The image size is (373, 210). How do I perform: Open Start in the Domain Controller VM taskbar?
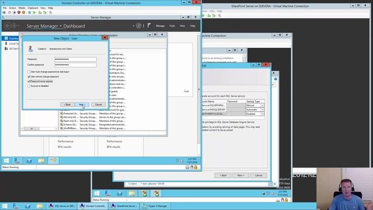click(x=6, y=161)
